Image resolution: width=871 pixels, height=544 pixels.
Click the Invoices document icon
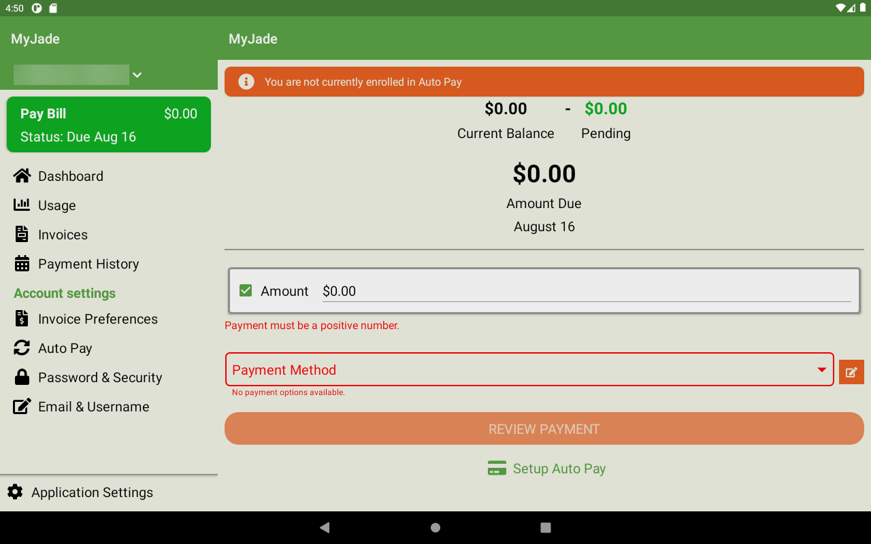(x=22, y=235)
